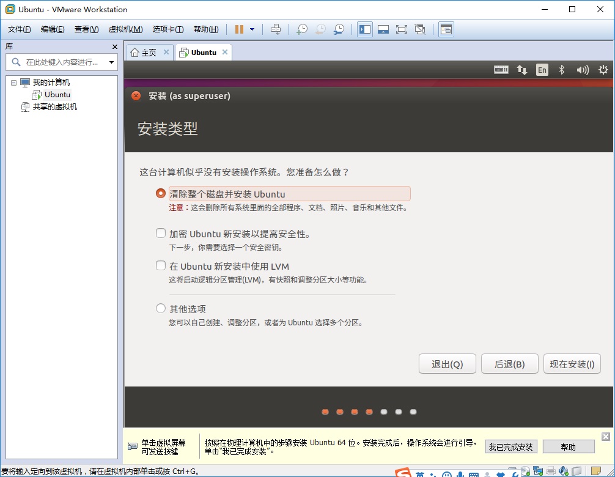The height and width of the screenshot is (477, 615).
Task: Click the 现在安装(I) button
Action: [572, 364]
